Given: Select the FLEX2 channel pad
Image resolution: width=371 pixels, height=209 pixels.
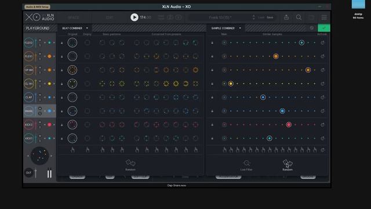Looking at the screenshot, I should click(29, 42).
